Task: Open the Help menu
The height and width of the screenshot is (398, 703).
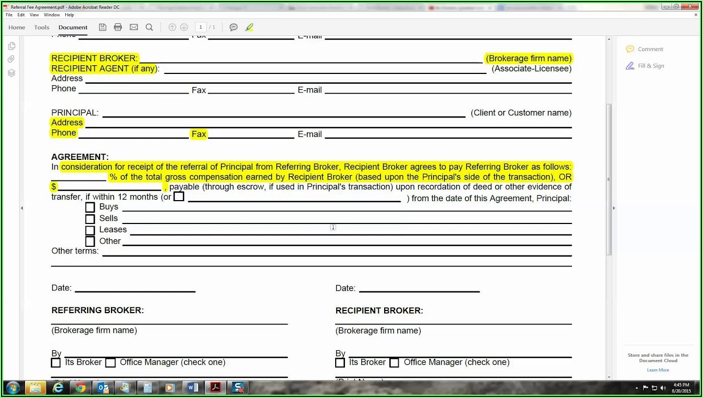Action: pos(70,15)
